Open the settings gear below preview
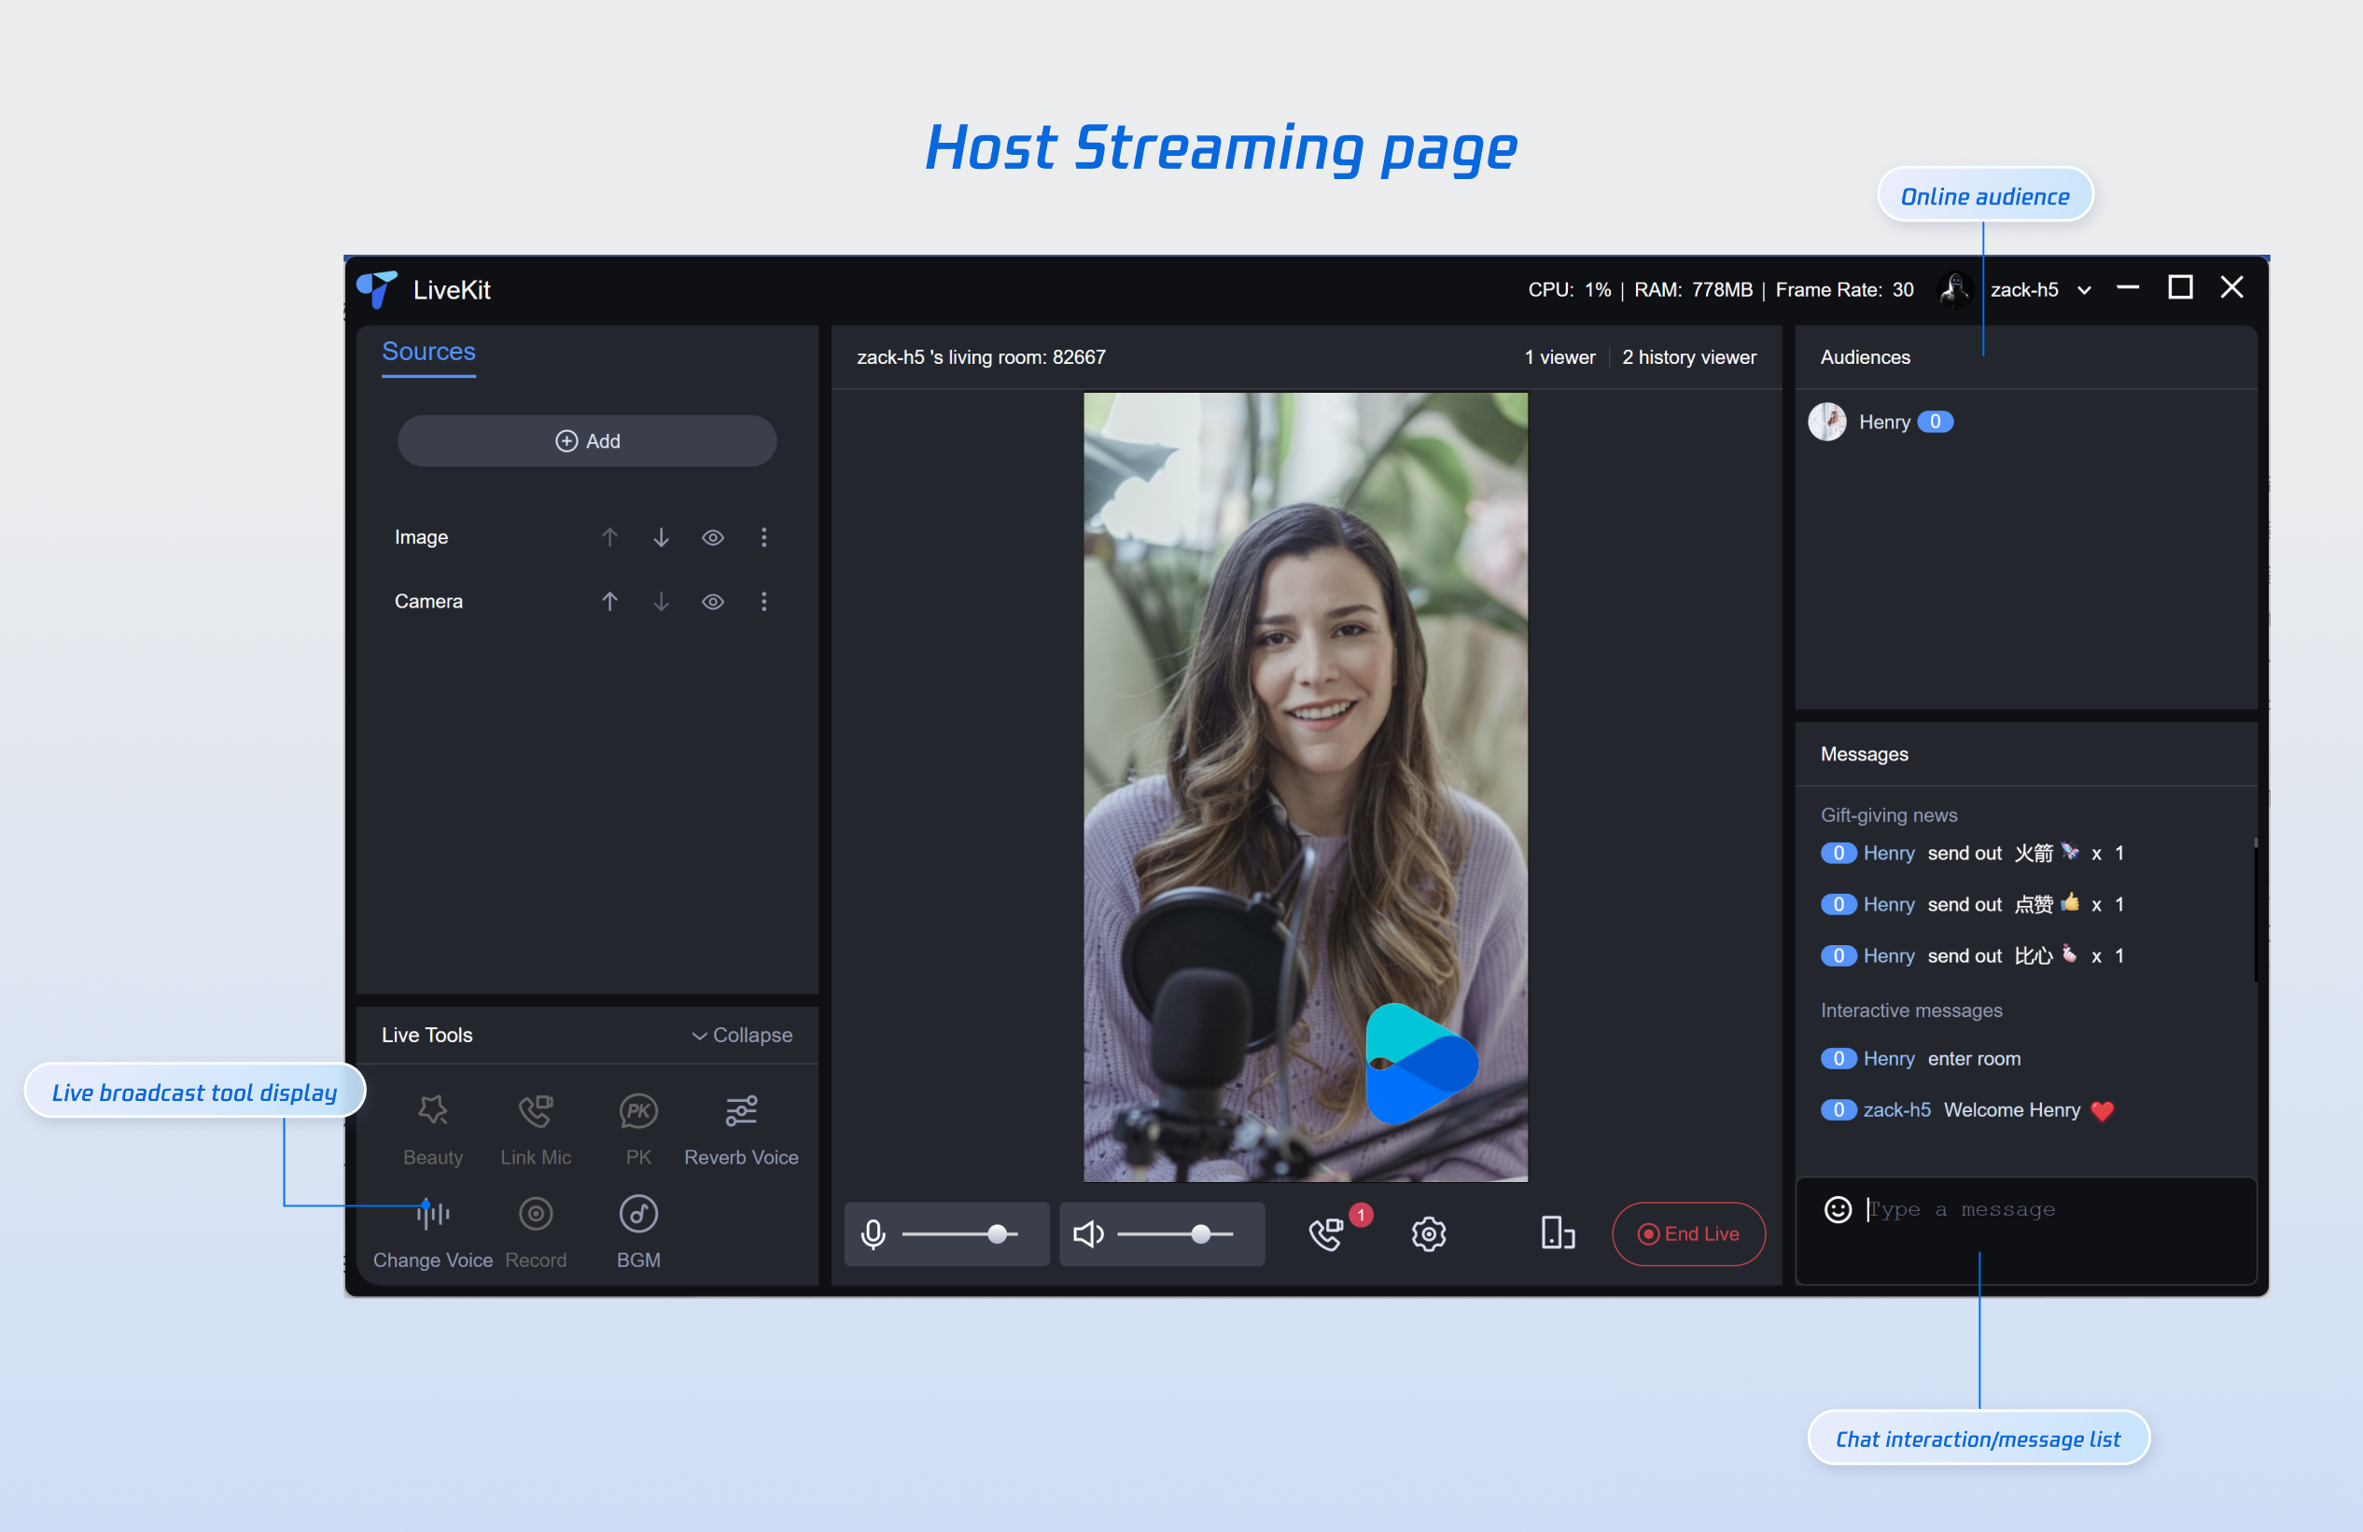 click(x=1428, y=1234)
